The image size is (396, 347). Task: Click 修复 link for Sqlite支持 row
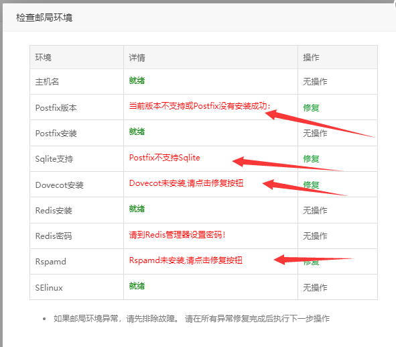(x=311, y=159)
